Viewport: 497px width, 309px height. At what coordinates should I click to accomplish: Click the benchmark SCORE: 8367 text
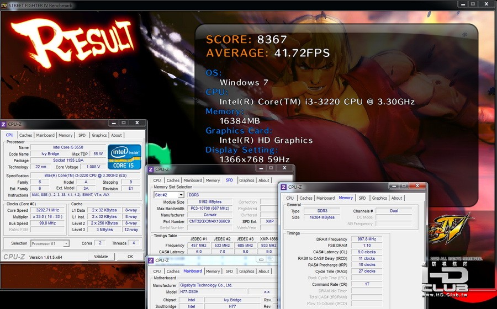[x=246, y=40]
